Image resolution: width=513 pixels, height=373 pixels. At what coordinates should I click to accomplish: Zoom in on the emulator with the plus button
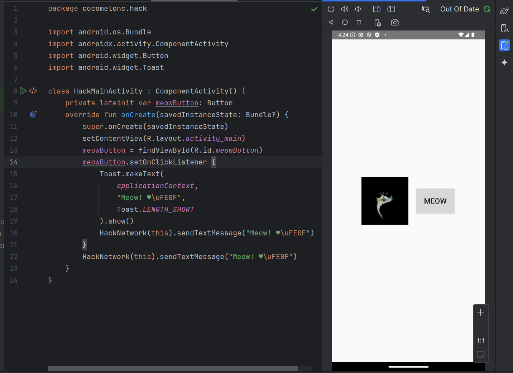tap(480, 312)
